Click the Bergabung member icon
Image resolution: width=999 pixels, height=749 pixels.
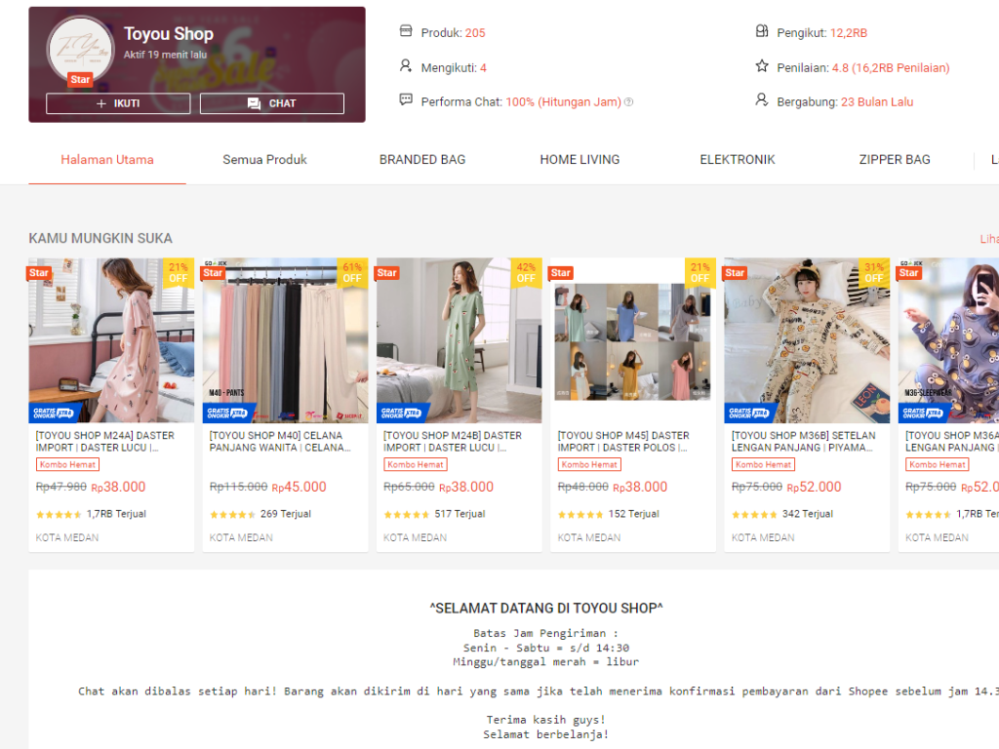(x=761, y=100)
